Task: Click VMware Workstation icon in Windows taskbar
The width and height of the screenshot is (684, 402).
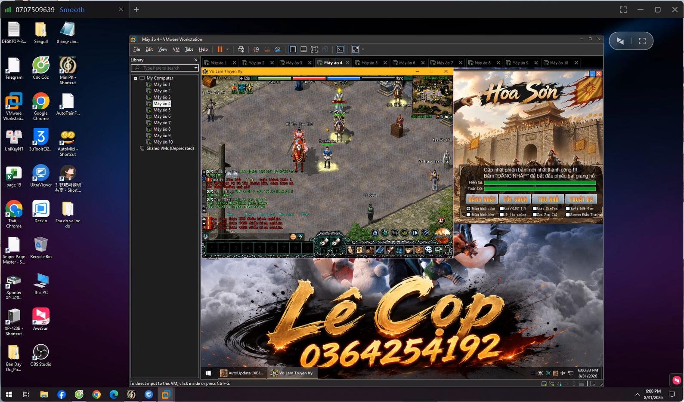Action: click(166, 394)
